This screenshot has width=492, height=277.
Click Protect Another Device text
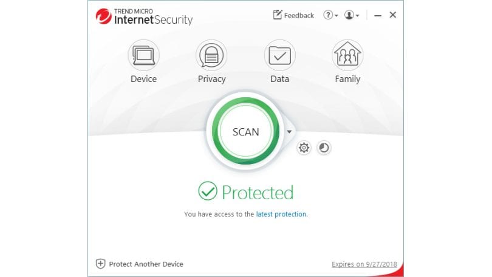(x=146, y=264)
